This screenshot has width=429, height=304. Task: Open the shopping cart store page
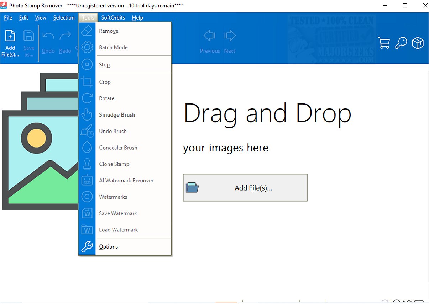384,42
